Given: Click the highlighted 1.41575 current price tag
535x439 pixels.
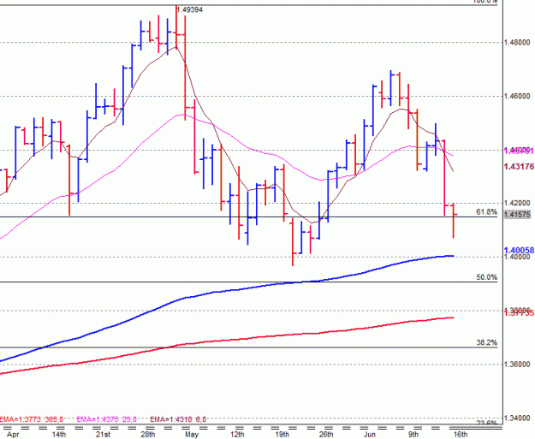Looking at the screenshot, I should tap(517, 215).
